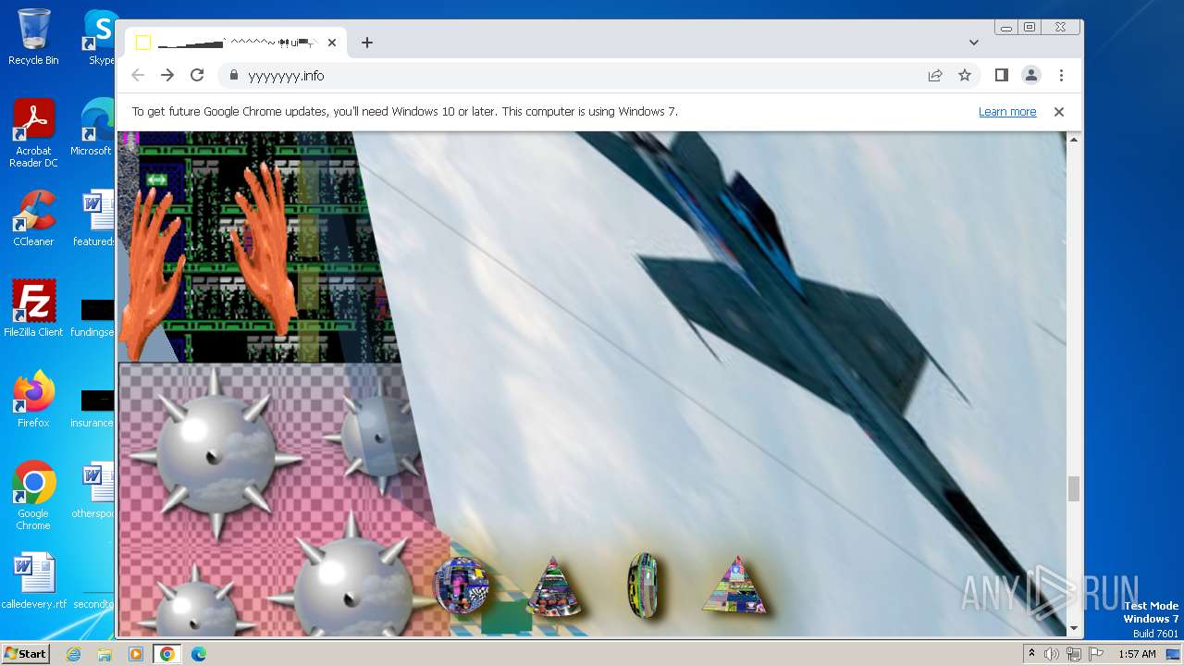The image size is (1184, 666).
Task: Click the disc-shaped object
Action: pos(643,586)
